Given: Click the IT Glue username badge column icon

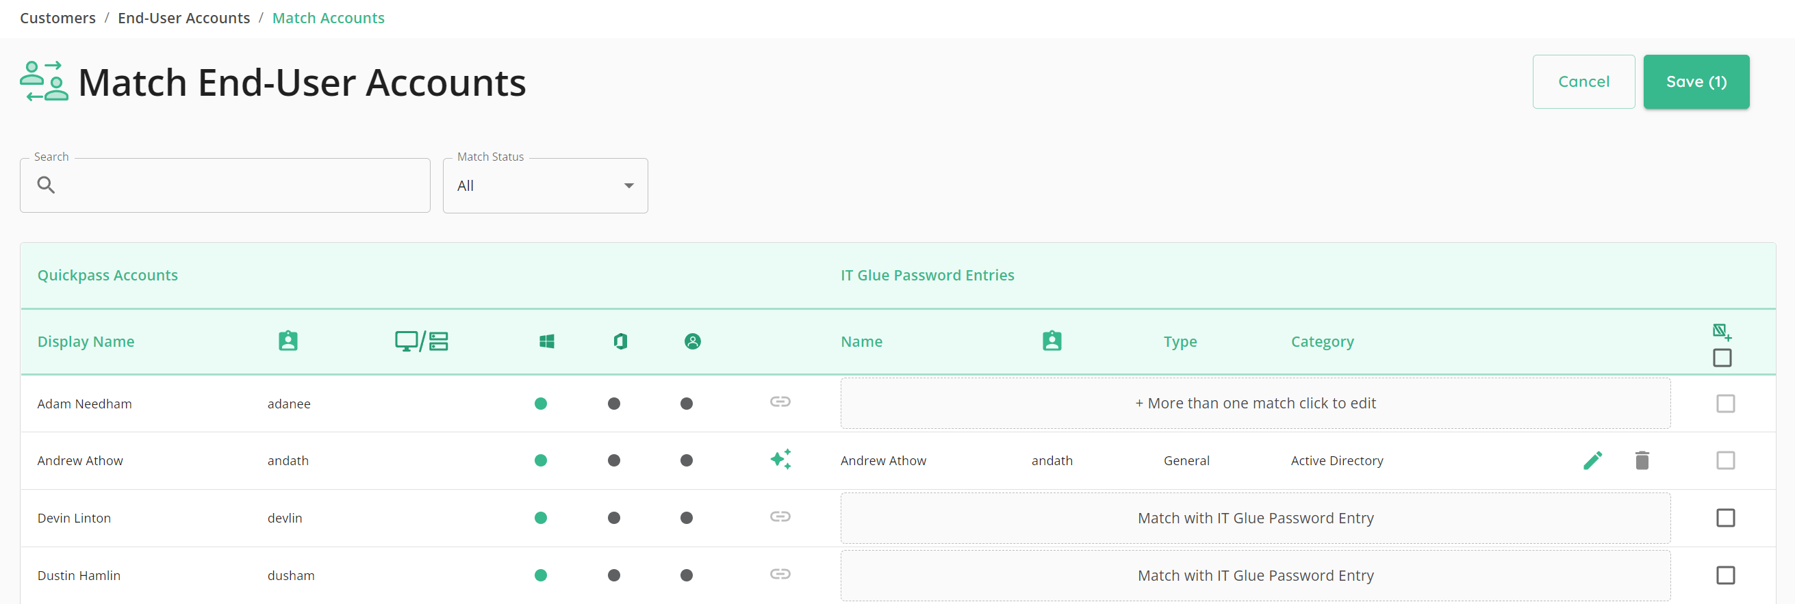Looking at the screenshot, I should coord(1052,341).
